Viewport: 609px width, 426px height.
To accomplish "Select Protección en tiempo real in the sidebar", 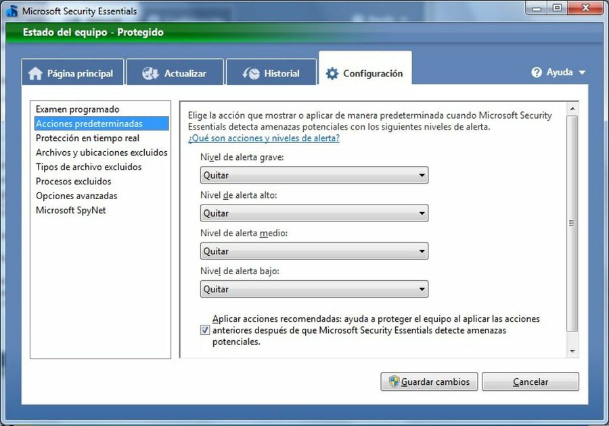I will pos(88,138).
